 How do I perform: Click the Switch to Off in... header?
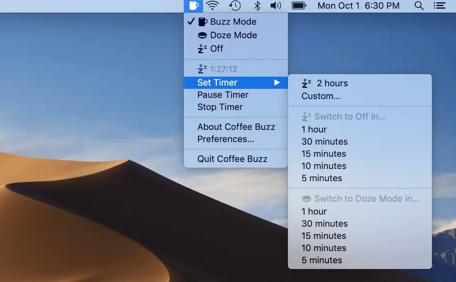(360, 116)
